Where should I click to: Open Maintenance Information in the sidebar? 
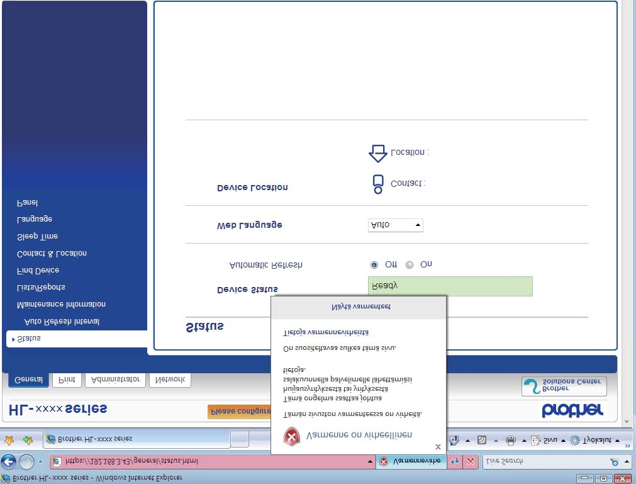[61, 304]
